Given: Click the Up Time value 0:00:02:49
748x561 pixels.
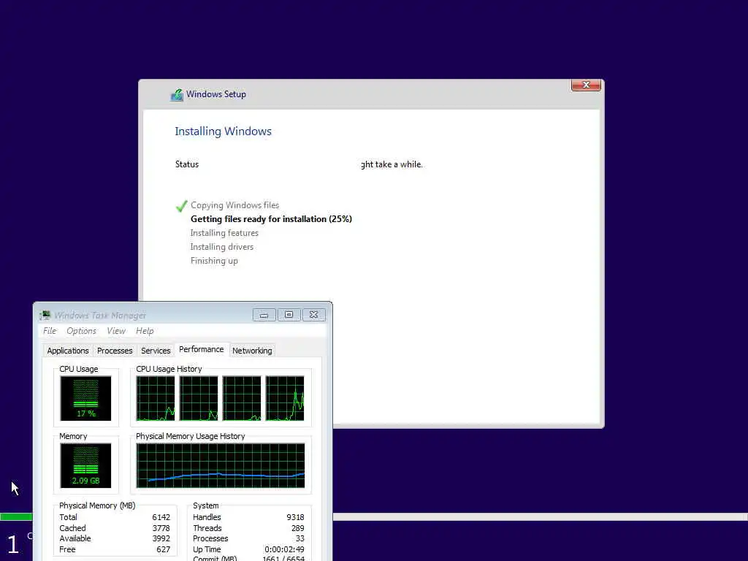Looking at the screenshot, I should [x=284, y=549].
